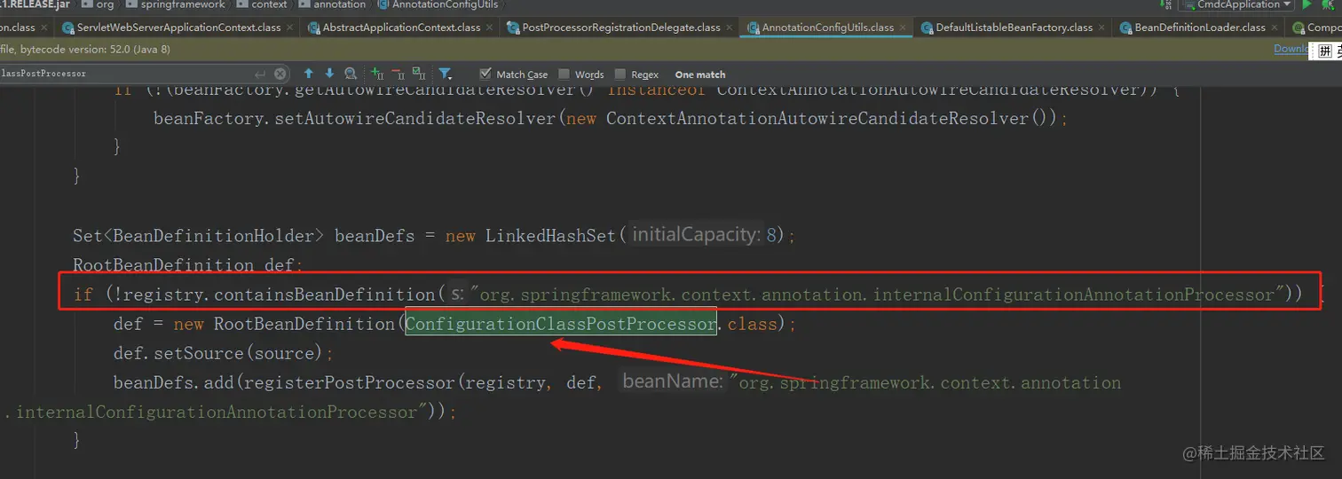Click the newline icon in search field

coord(260,75)
